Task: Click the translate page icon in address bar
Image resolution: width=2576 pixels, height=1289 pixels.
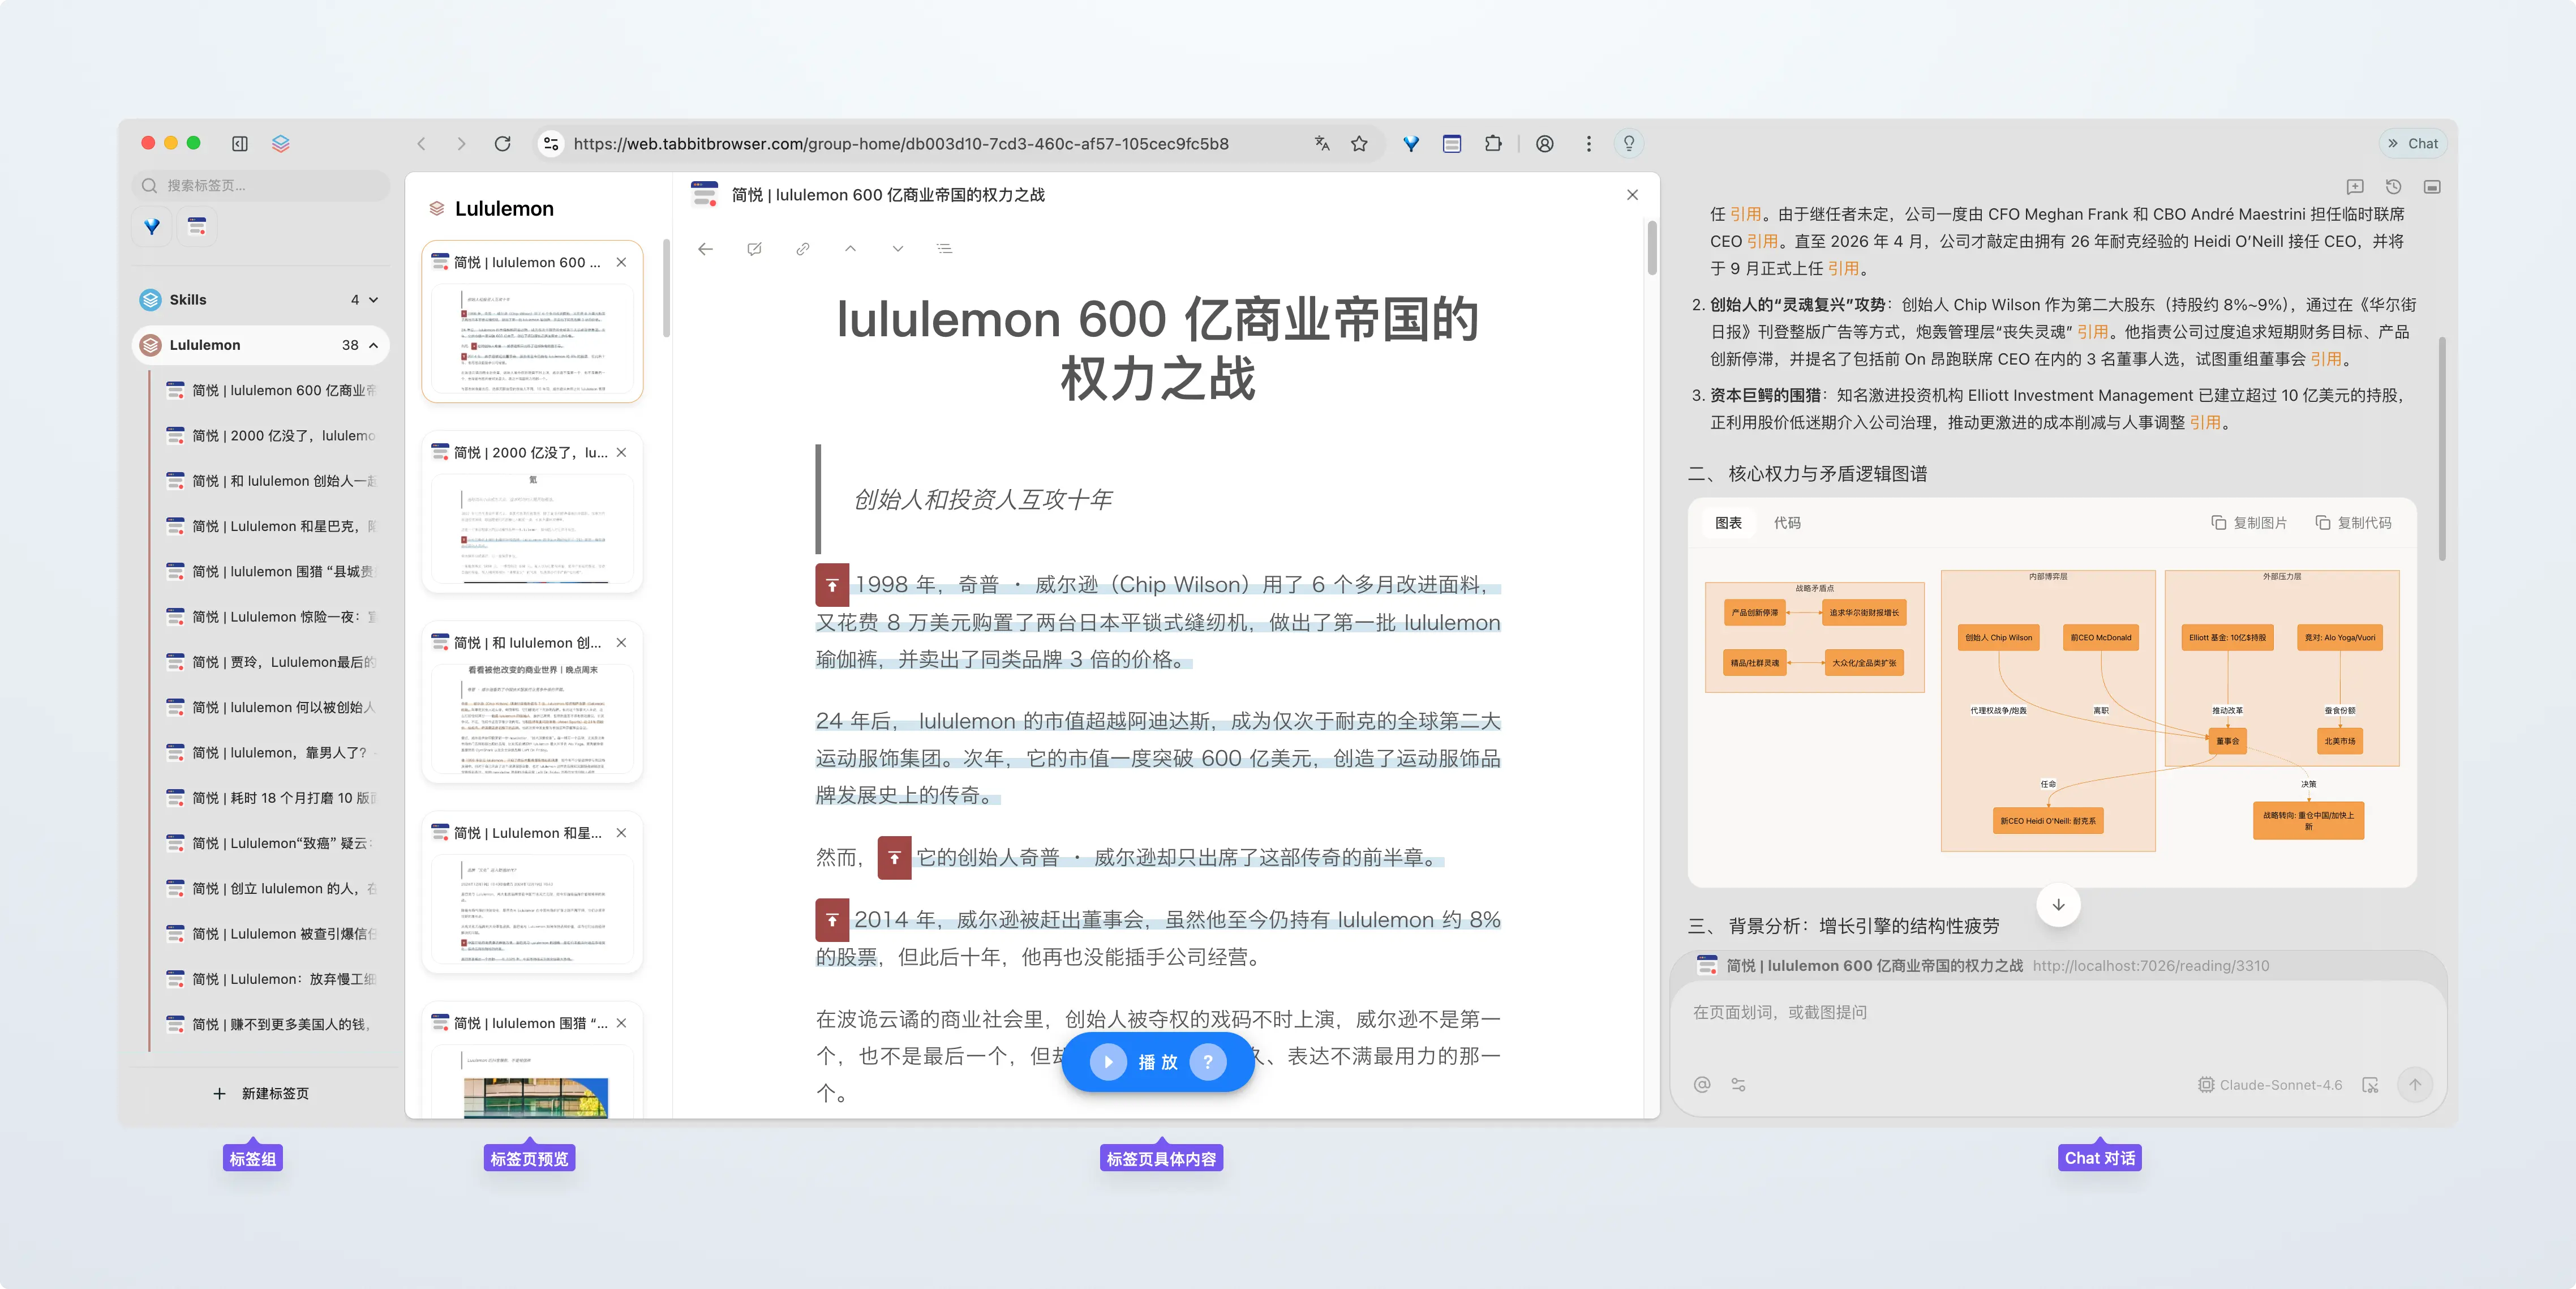Action: [1322, 144]
